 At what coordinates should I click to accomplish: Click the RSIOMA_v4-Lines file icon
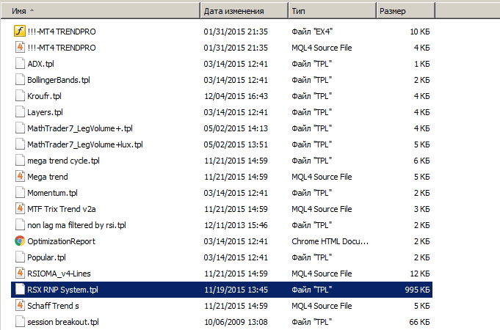coord(20,274)
